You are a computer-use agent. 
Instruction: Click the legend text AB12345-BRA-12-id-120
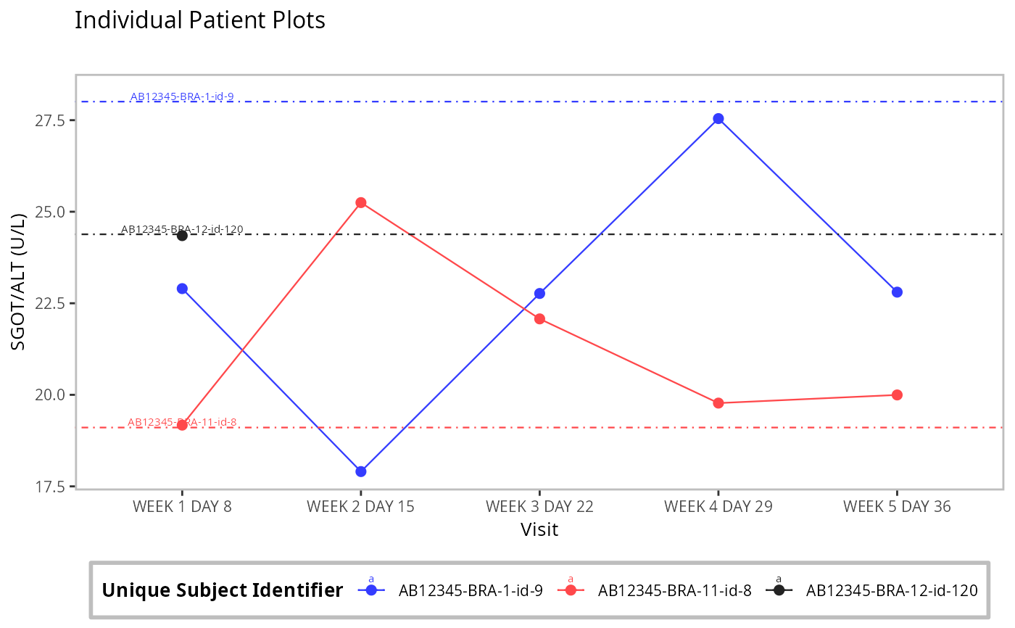click(892, 590)
